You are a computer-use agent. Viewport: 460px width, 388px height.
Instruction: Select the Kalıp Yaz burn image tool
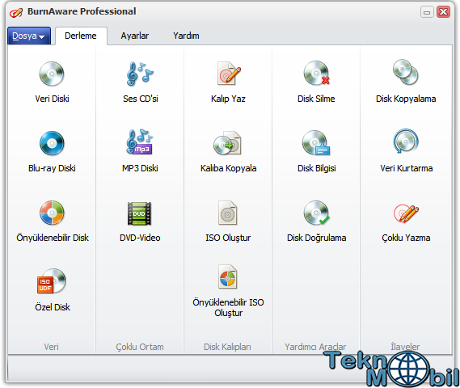pos(228,82)
